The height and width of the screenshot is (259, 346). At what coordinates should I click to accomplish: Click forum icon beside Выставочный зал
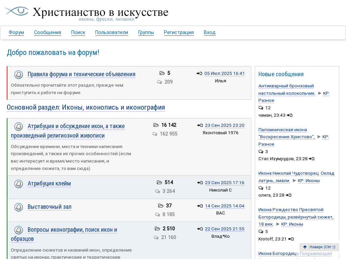[19, 207]
